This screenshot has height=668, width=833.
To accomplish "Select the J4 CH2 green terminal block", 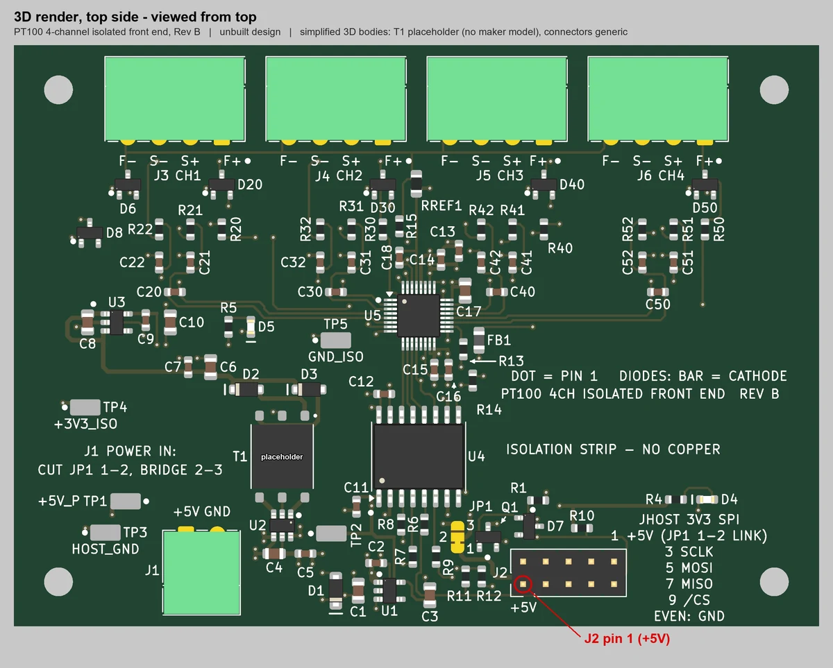I will point(336,98).
